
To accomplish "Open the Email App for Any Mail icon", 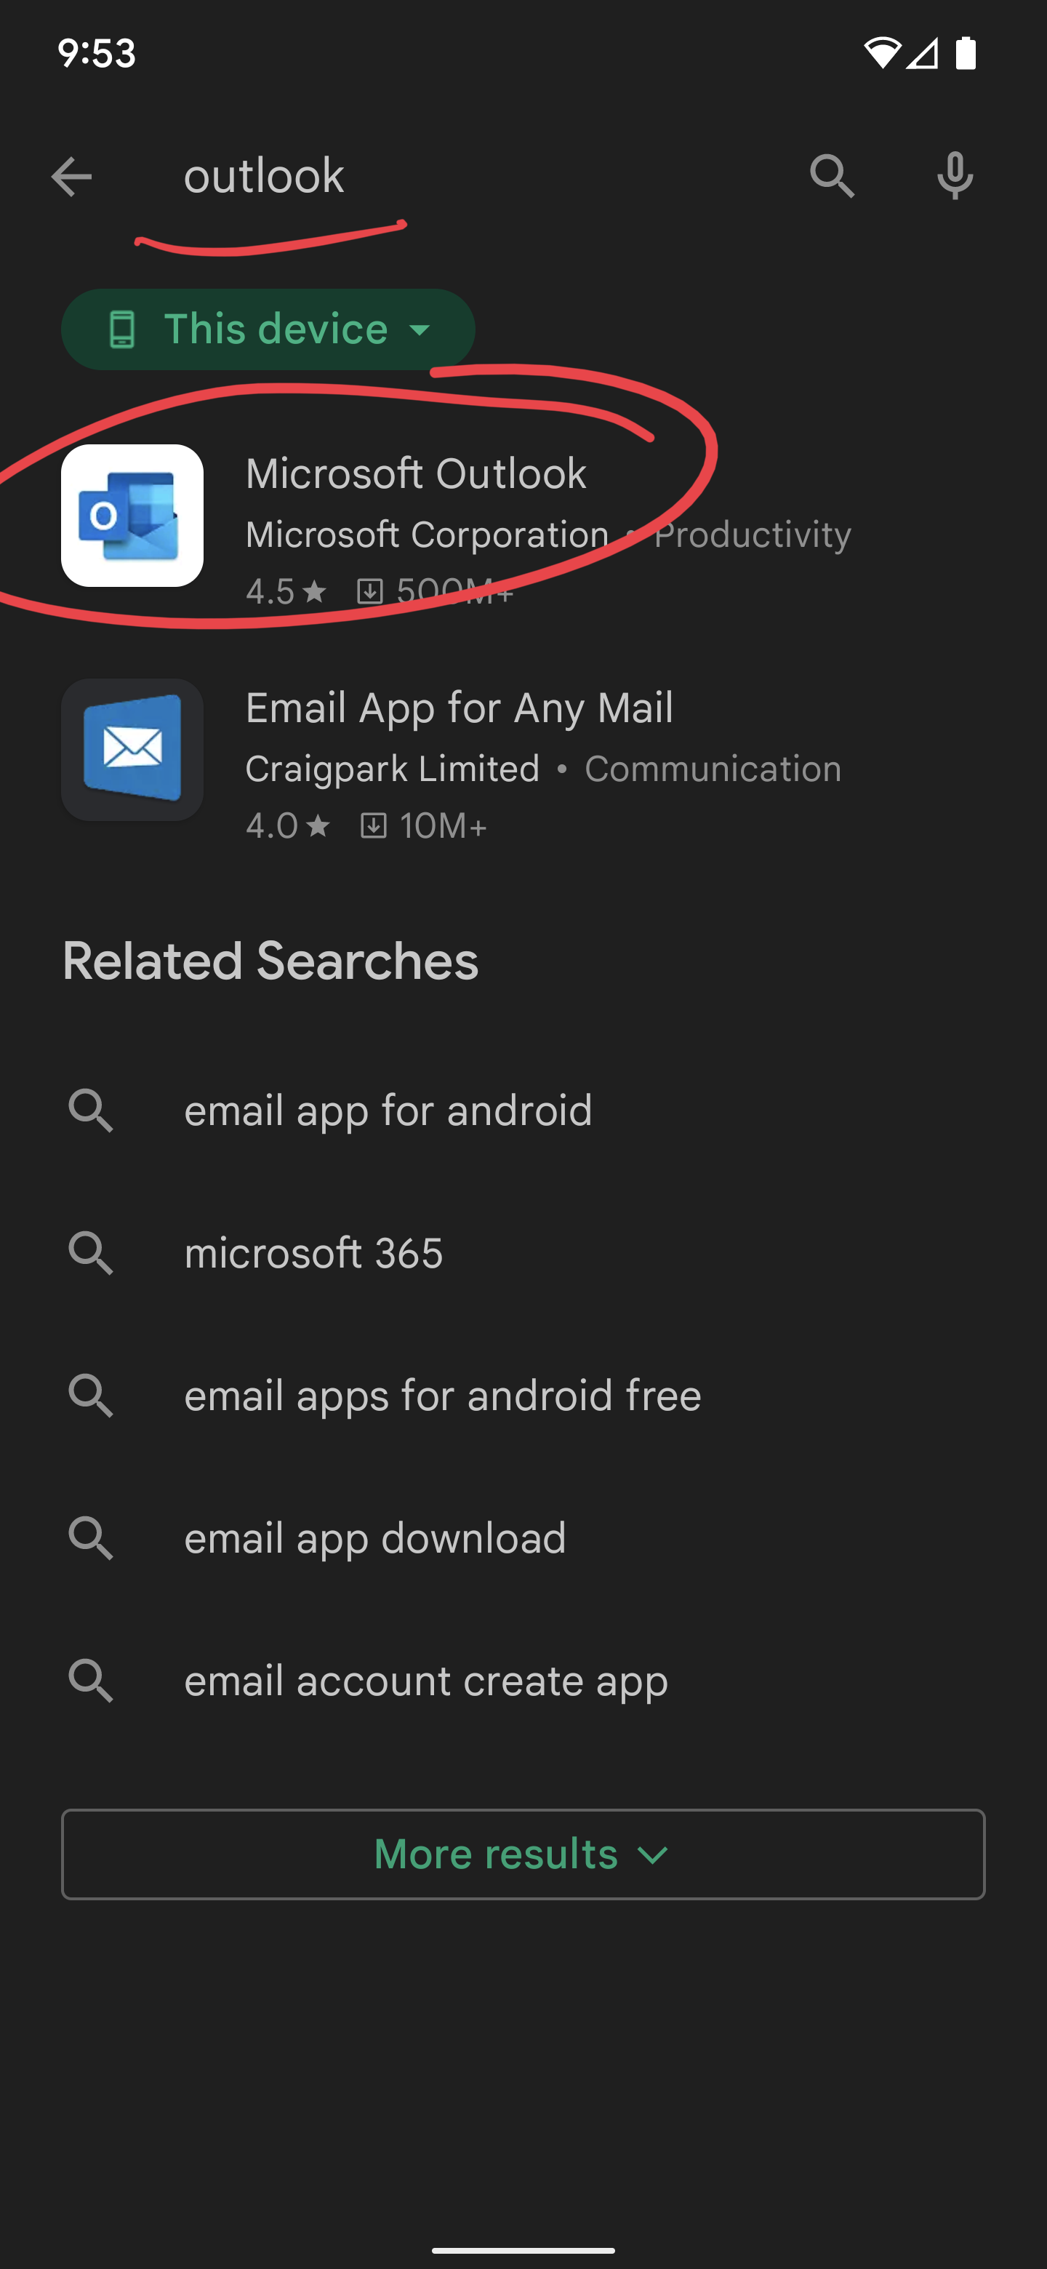I will coord(132,750).
